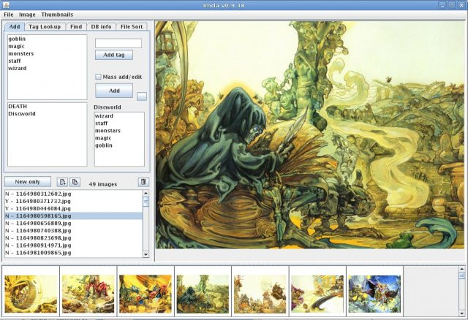Select file N - 1164980656889.jpg

[73, 224]
